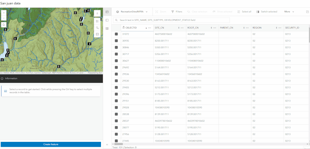
Task: Collapse the left panel with double arrow
Action: point(107,144)
